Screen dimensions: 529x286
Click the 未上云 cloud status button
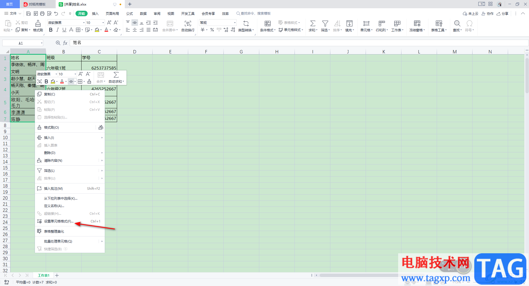point(471,13)
